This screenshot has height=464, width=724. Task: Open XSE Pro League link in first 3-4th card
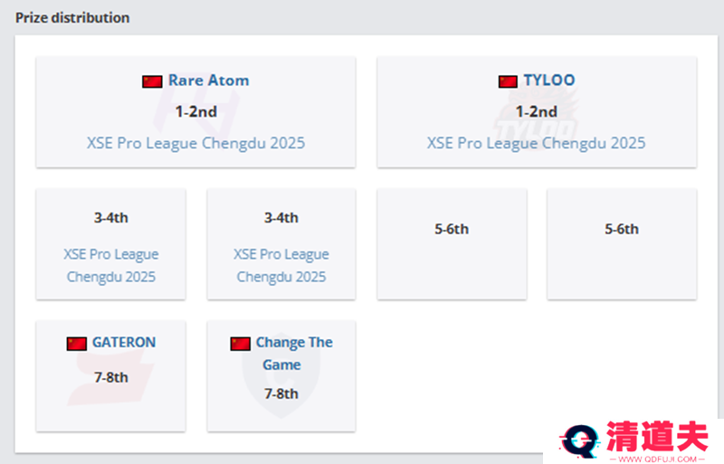[110, 266]
